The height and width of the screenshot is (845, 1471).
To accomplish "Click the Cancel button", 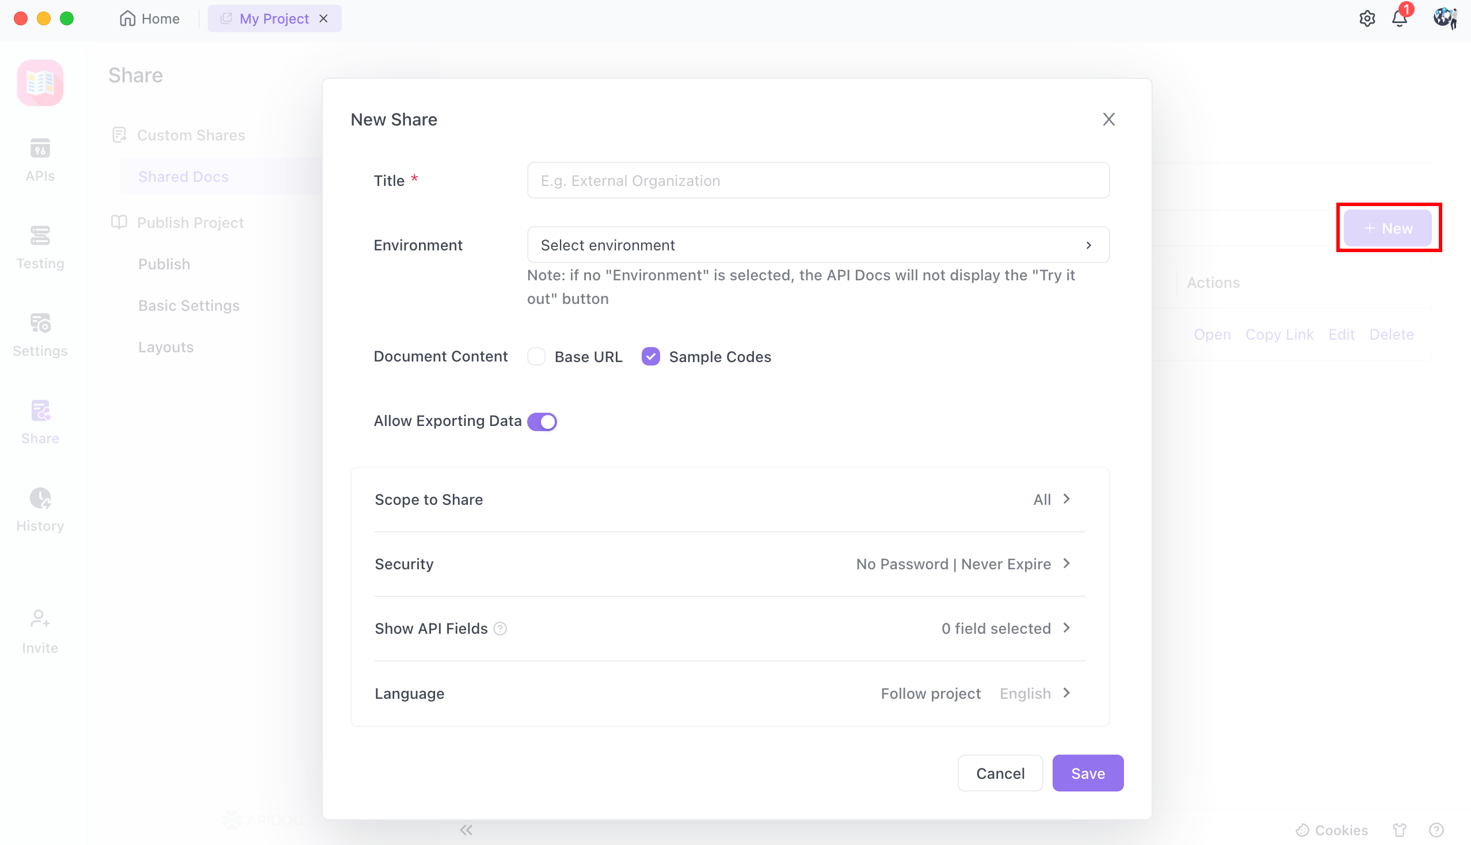I will pos(1000,773).
